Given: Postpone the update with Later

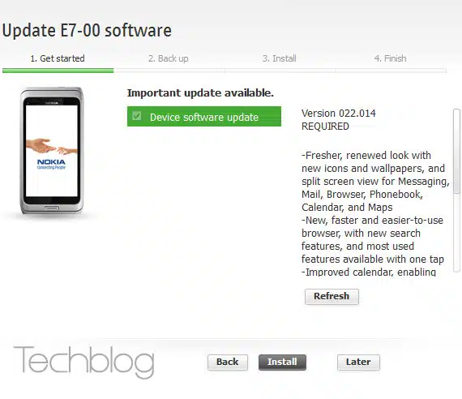Looking at the screenshot, I should [x=358, y=362].
